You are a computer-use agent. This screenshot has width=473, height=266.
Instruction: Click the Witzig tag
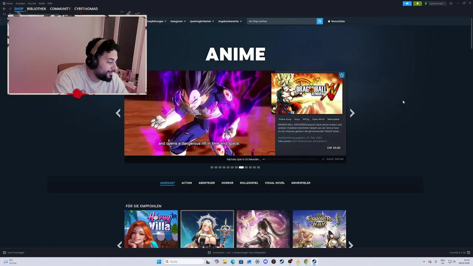tap(306, 119)
